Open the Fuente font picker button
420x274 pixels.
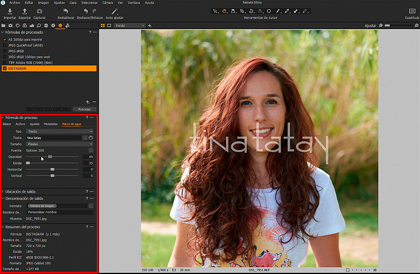[x=91, y=150]
